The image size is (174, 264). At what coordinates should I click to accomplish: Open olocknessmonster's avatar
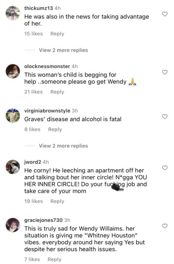(x=13, y=71)
